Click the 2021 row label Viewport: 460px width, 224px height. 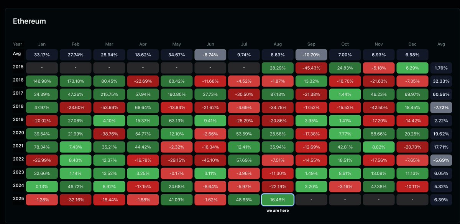[18, 146]
